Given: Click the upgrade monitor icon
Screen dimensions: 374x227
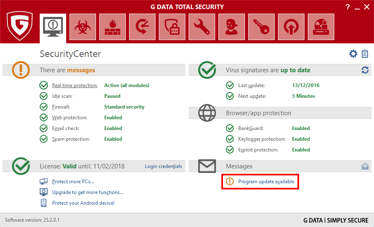Looking at the screenshot, I should [44, 192].
